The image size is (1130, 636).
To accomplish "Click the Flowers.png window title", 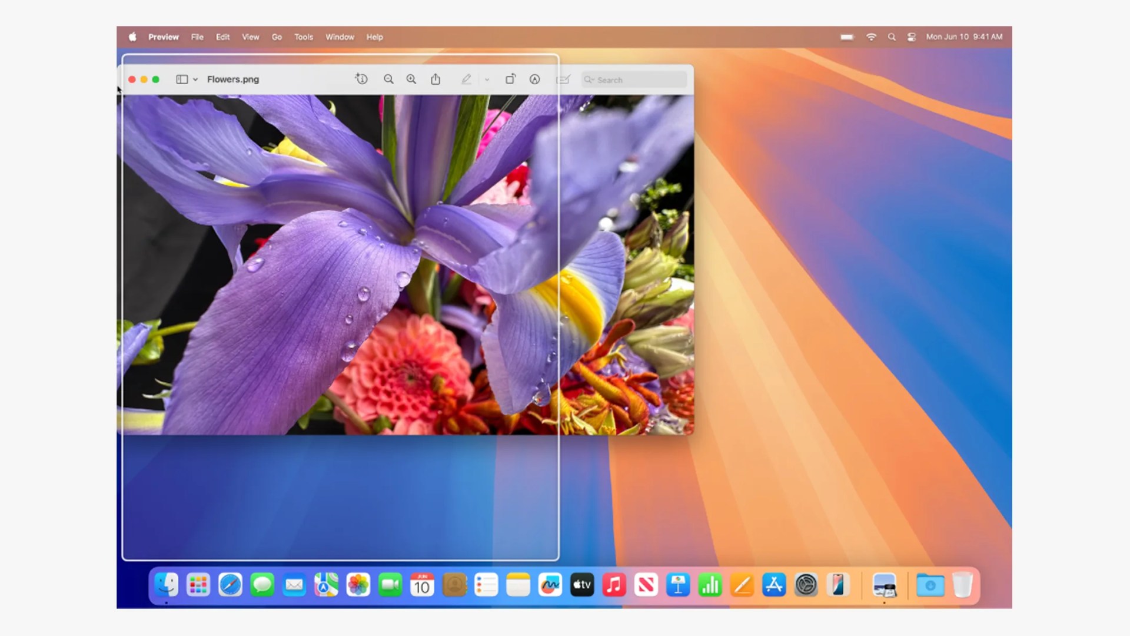I will pos(233,79).
